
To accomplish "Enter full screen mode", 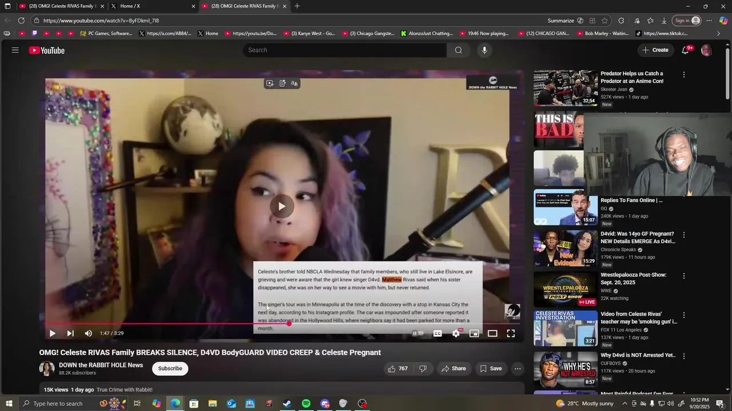I will point(511,333).
